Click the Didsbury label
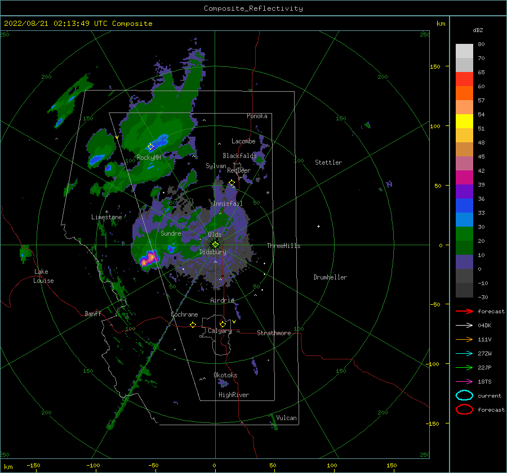Viewport: 507px width, 473px height. [213, 252]
